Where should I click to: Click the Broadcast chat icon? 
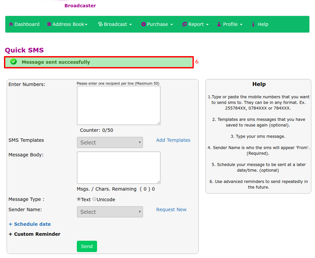(100, 24)
